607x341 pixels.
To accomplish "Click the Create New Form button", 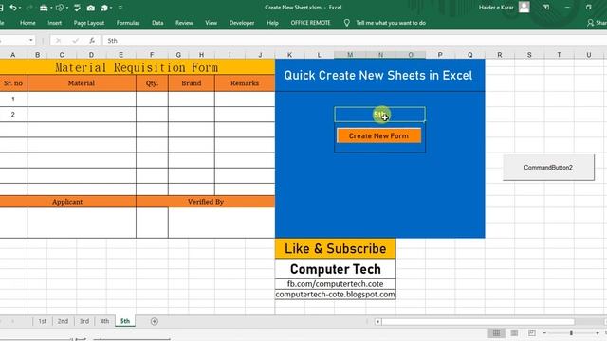I will pos(378,136).
